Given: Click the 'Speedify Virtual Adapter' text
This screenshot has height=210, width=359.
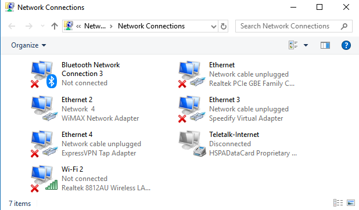Looking at the screenshot, I should pos(246,118).
